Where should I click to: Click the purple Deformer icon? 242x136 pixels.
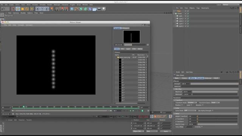pyautogui.click(x=90, y=9)
